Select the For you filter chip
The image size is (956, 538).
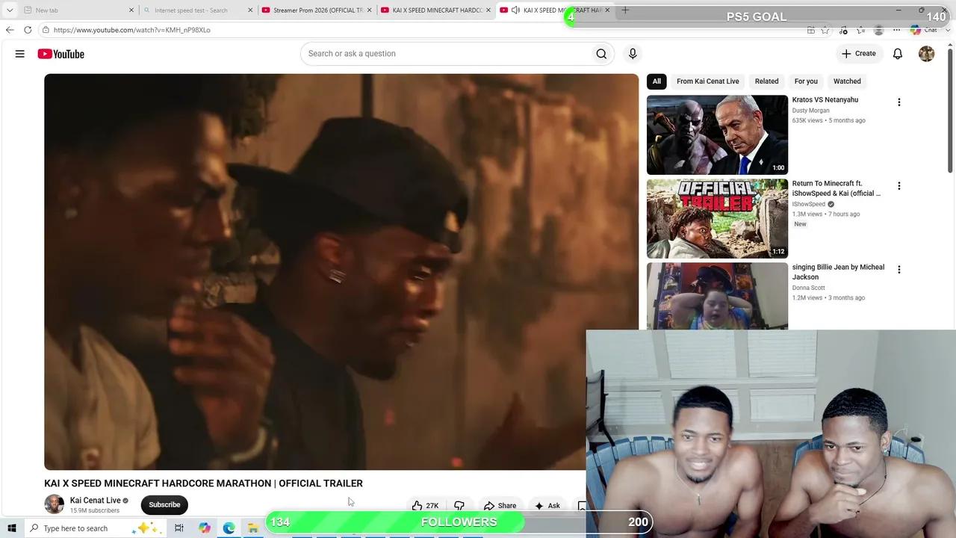(x=806, y=81)
